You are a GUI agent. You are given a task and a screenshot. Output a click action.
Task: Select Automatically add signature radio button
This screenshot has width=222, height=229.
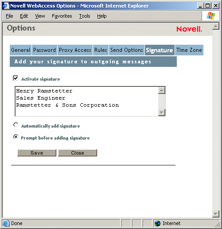click(x=16, y=125)
